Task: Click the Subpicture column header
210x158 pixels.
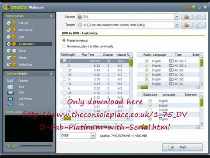Action: coord(150,94)
